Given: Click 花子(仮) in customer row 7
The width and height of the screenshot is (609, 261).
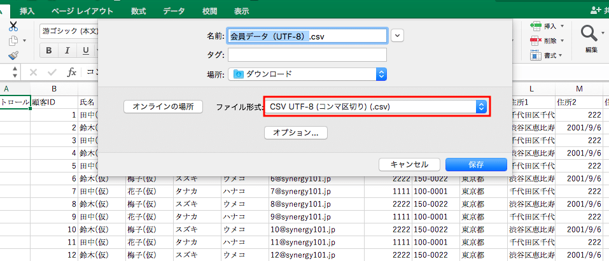Looking at the screenshot, I should [x=149, y=191].
